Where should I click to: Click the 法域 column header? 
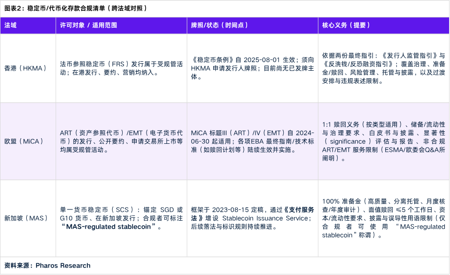(28, 25)
